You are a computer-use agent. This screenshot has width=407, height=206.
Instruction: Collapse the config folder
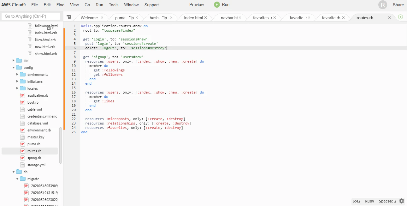click(13, 68)
